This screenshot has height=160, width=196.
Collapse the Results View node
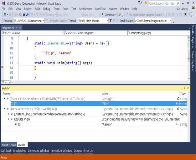point(9,119)
